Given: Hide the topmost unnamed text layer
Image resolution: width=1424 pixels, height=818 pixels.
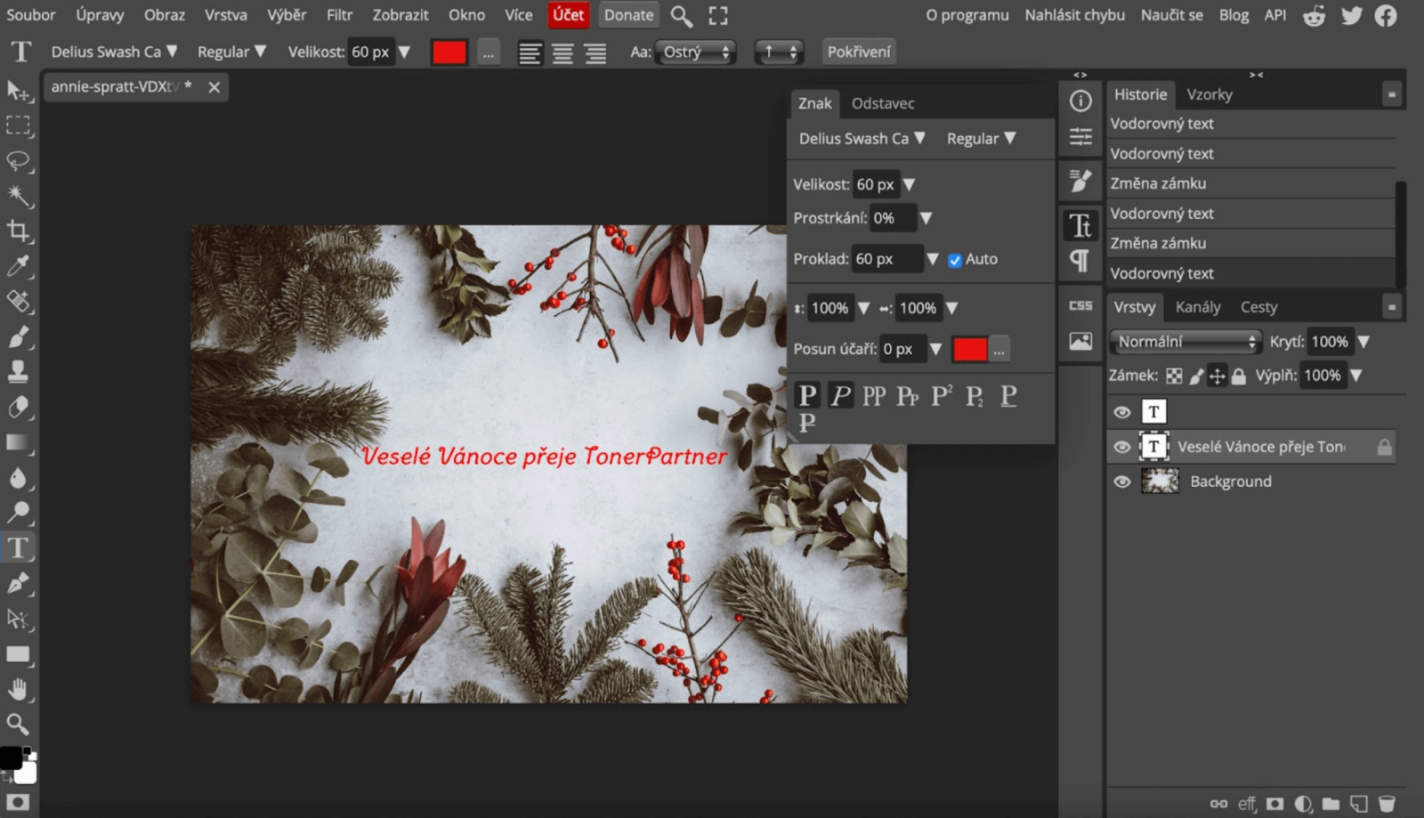Looking at the screenshot, I should [1122, 412].
